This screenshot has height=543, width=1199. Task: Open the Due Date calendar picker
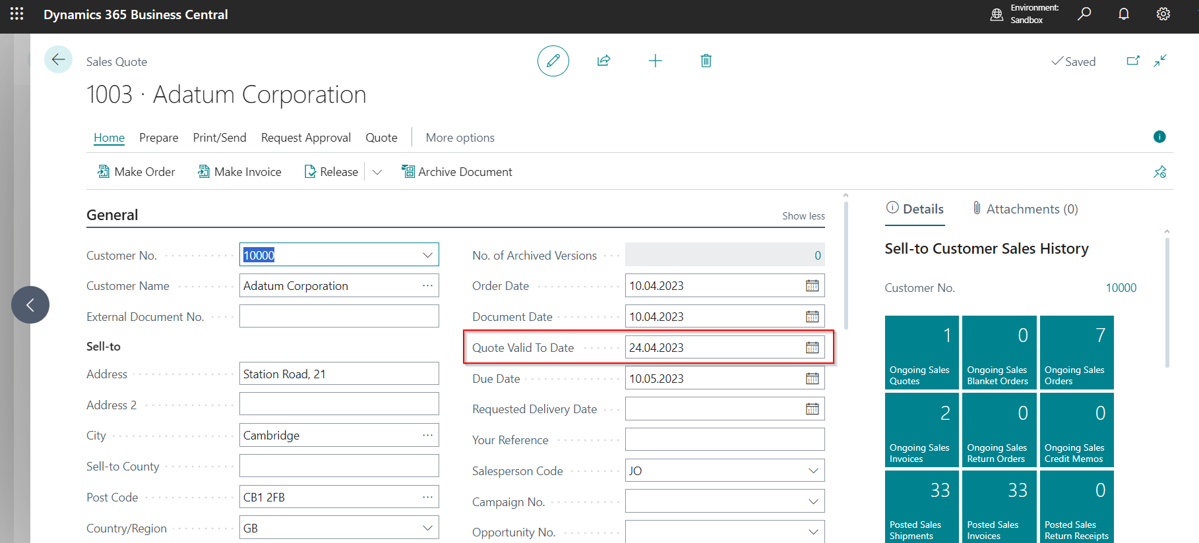tap(812, 379)
